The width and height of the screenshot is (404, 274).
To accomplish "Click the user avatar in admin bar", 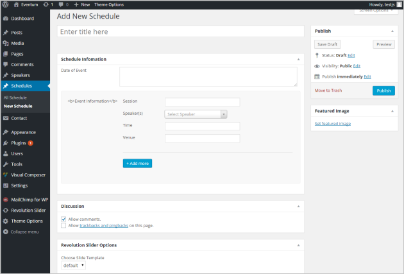I will tap(399, 4).
